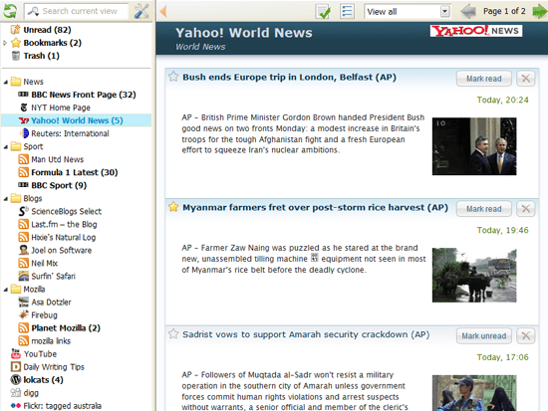The width and height of the screenshot is (548, 411).
Task: Select NYT Home Page feed
Action: point(61,107)
